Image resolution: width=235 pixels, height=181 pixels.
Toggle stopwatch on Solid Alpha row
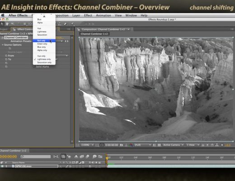click(6, 67)
